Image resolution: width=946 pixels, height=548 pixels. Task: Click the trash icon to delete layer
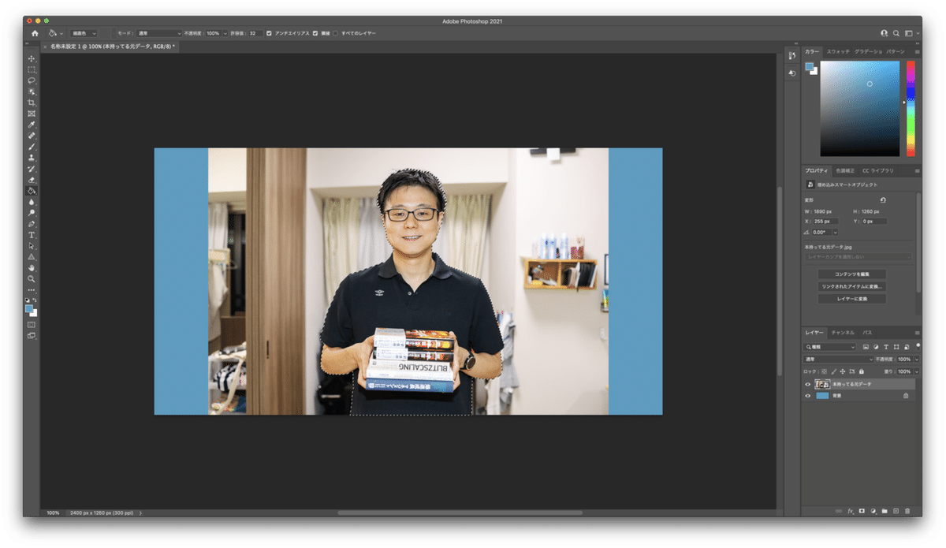pos(907,511)
